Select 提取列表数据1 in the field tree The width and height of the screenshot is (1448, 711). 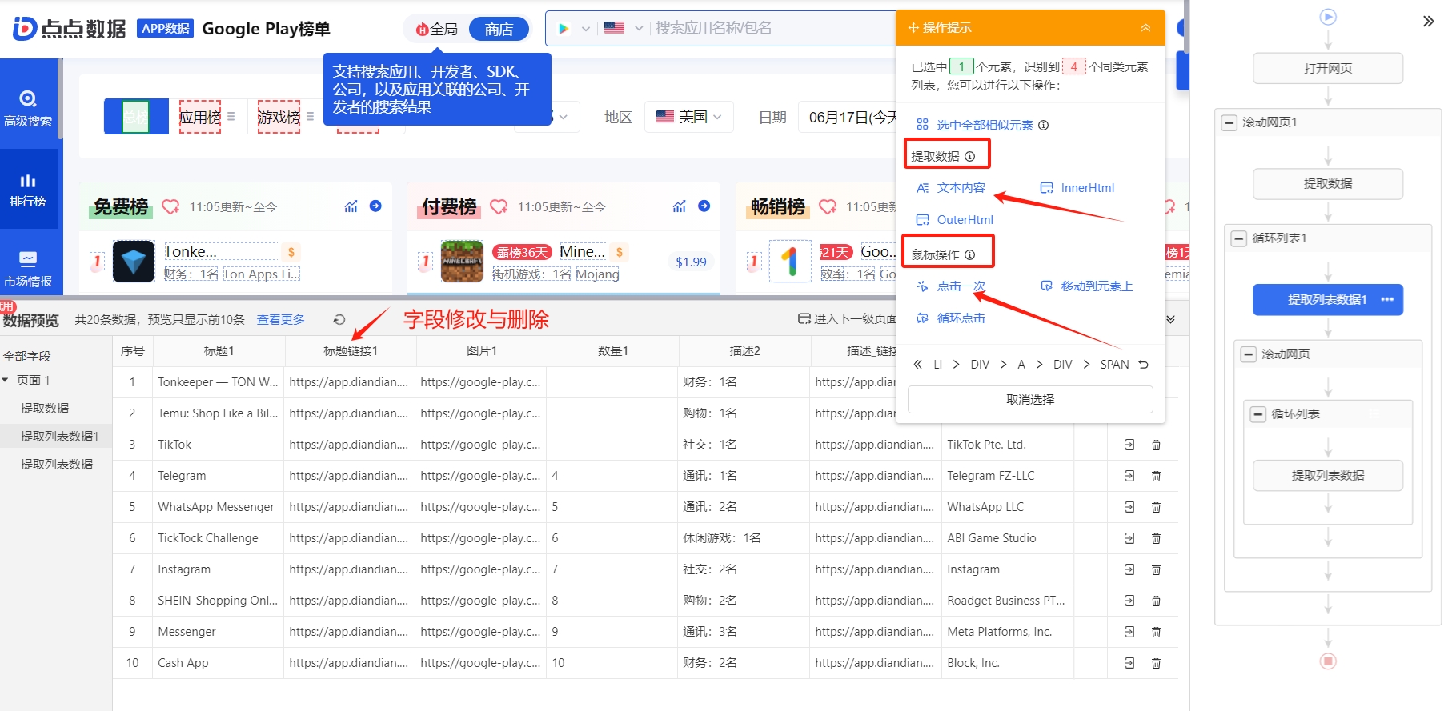click(59, 437)
